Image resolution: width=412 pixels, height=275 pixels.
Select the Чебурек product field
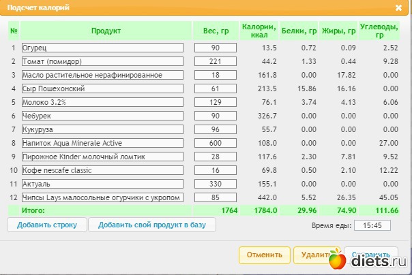coord(102,116)
